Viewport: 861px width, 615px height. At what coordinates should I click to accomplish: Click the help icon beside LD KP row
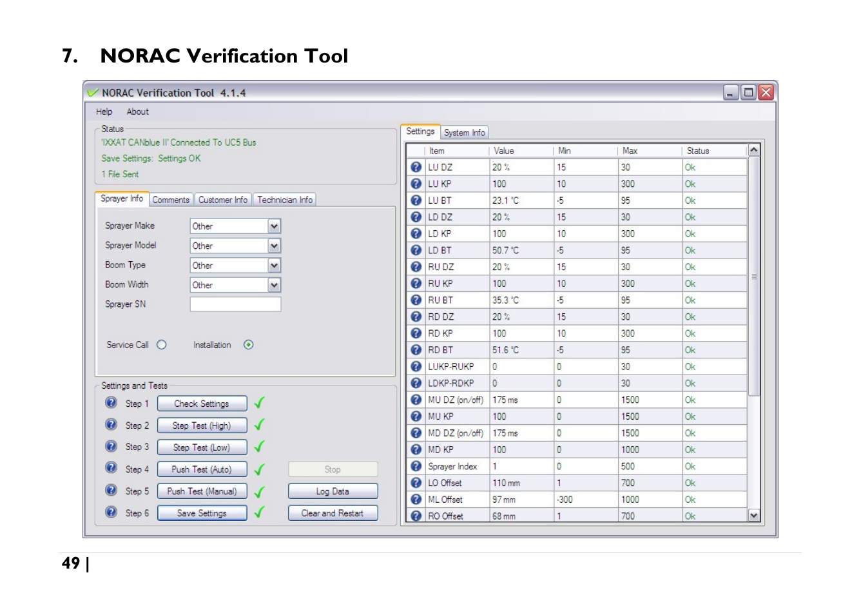[x=416, y=233]
